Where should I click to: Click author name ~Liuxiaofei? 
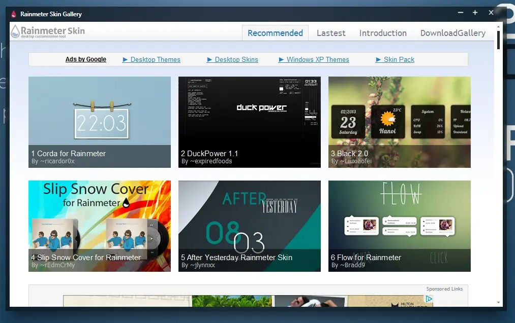tap(356, 161)
